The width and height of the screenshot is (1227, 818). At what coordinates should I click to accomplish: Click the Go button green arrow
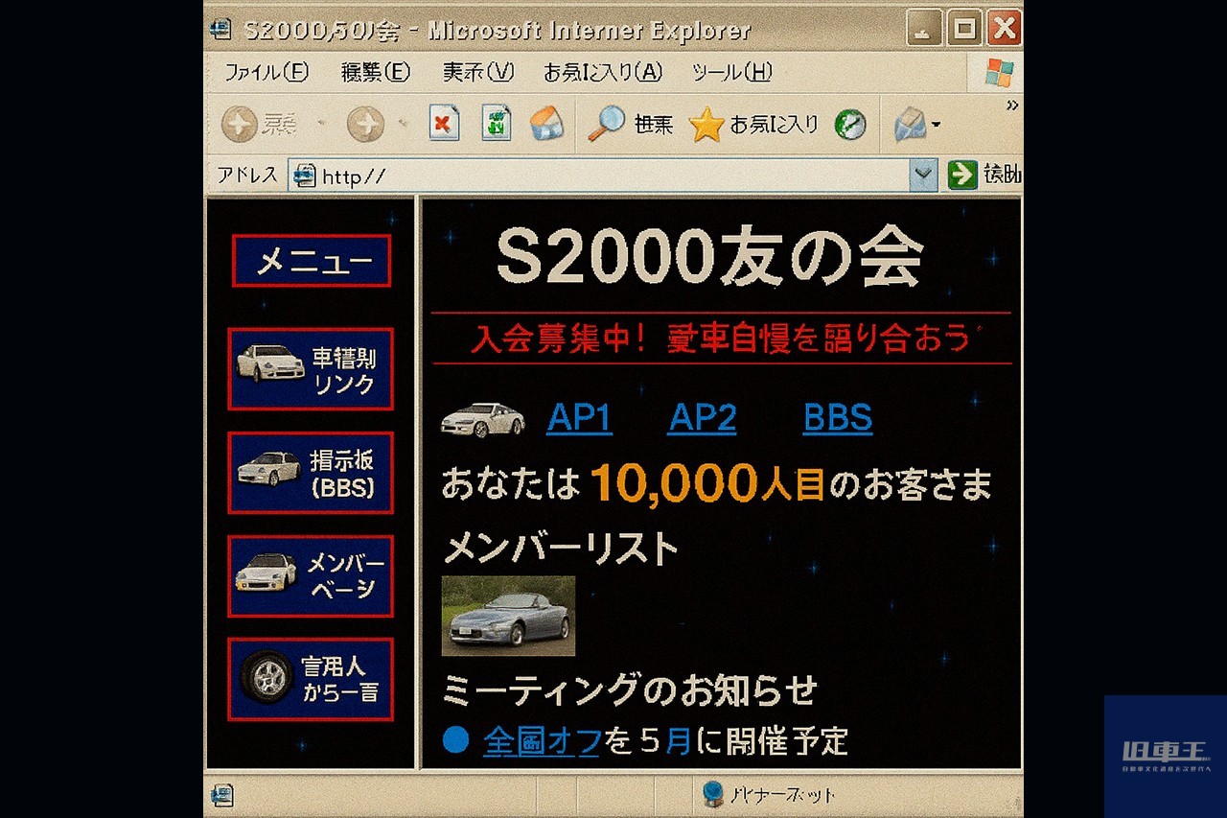pos(962,175)
